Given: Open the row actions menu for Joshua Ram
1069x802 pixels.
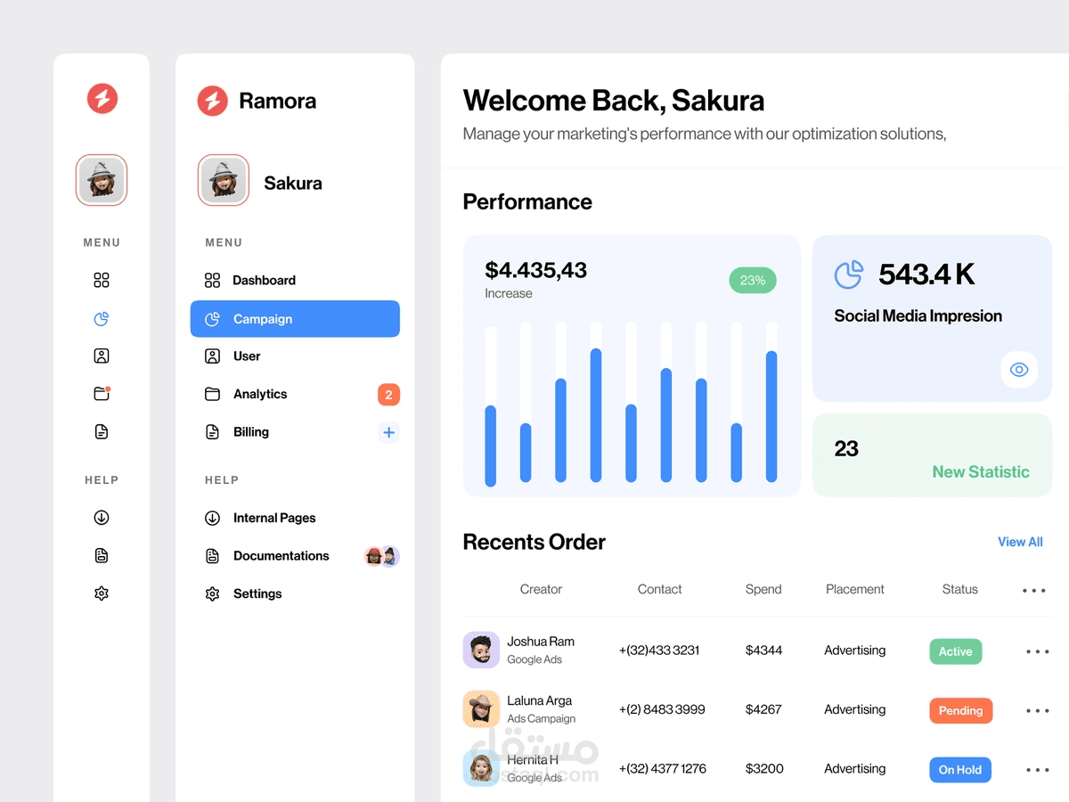Looking at the screenshot, I should click(x=1037, y=651).
